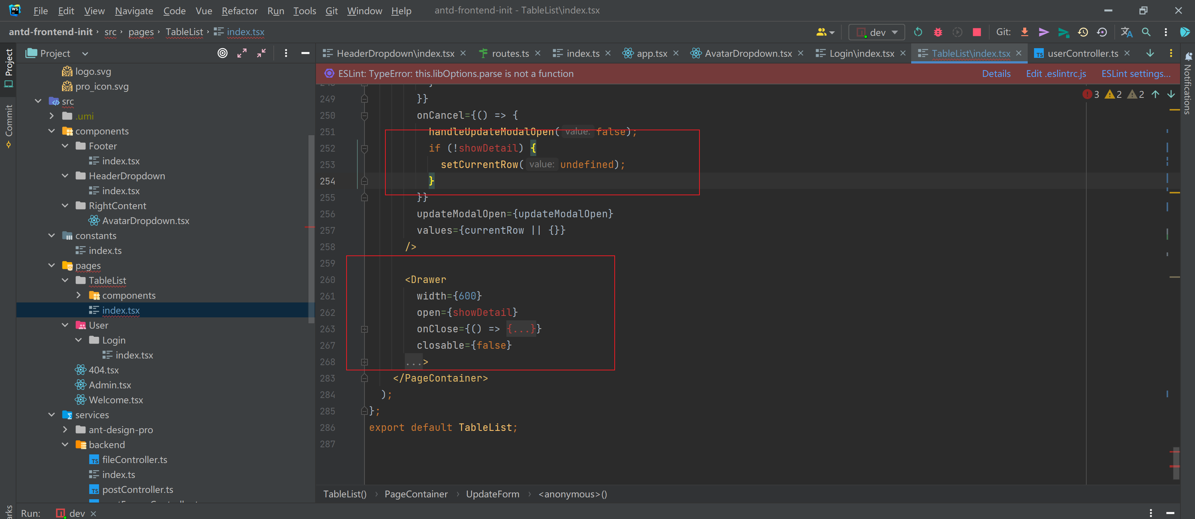The width and height of the screenshot is (1195, 519).
Task: Click the debug bug icon
Action: [x=938, y=32]
